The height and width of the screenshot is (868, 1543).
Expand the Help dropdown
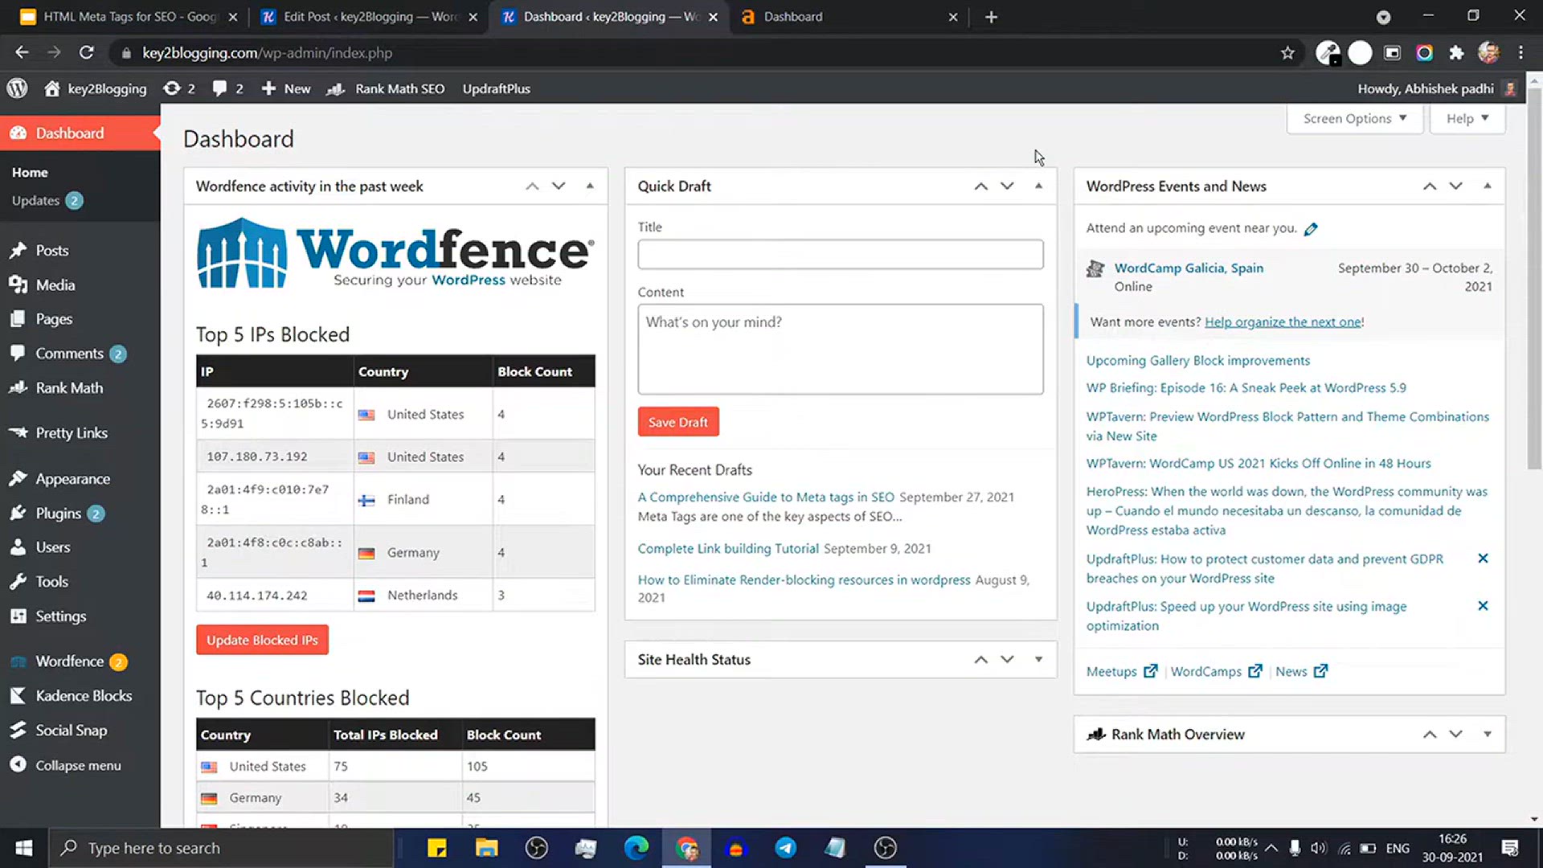coord(1467,118)
